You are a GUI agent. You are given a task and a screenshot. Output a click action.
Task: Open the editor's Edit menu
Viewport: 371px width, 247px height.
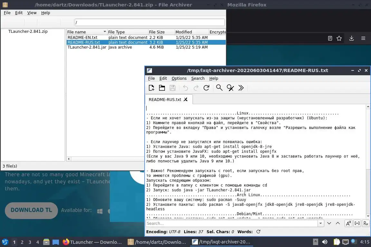pyautogui.click(x=163, y=78)
